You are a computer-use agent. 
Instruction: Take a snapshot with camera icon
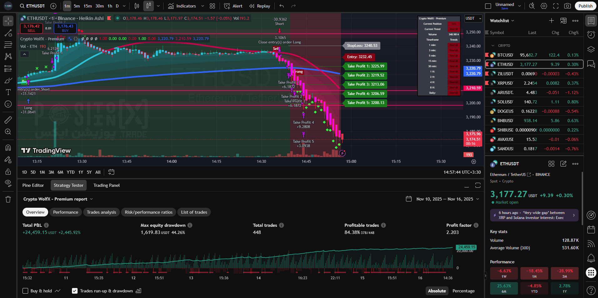click(x=567, y=6)
